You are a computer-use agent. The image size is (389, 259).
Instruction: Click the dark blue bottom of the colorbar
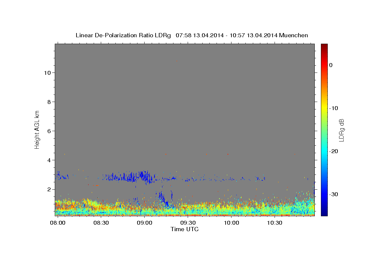pos(324,212)
